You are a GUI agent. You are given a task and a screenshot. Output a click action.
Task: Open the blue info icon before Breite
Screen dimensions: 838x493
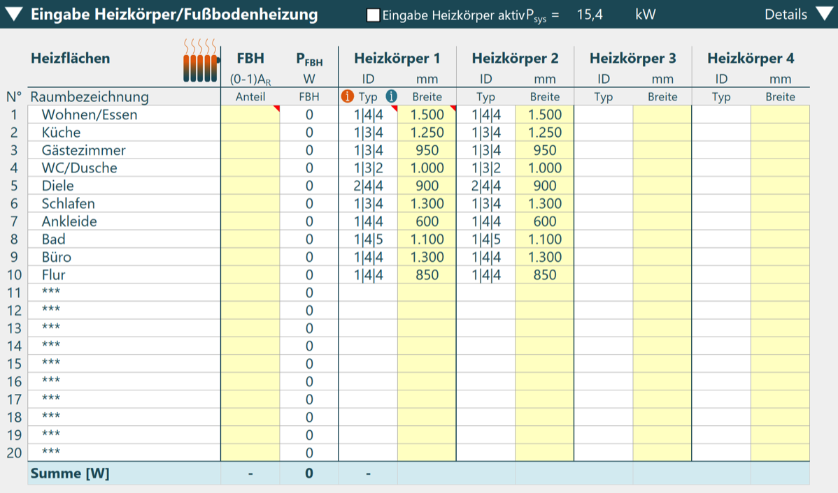(391, 96)
